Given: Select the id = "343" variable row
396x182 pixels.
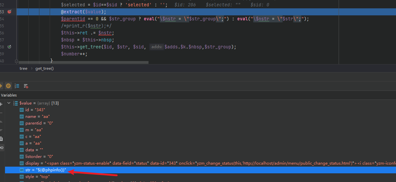Looking at the screenshot, I should click(35, 110).
